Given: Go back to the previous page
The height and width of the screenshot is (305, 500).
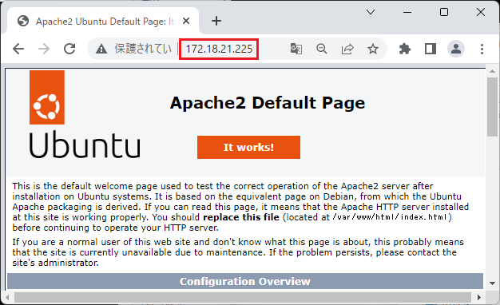Looking at the screenshot, I should coord(18,49).
